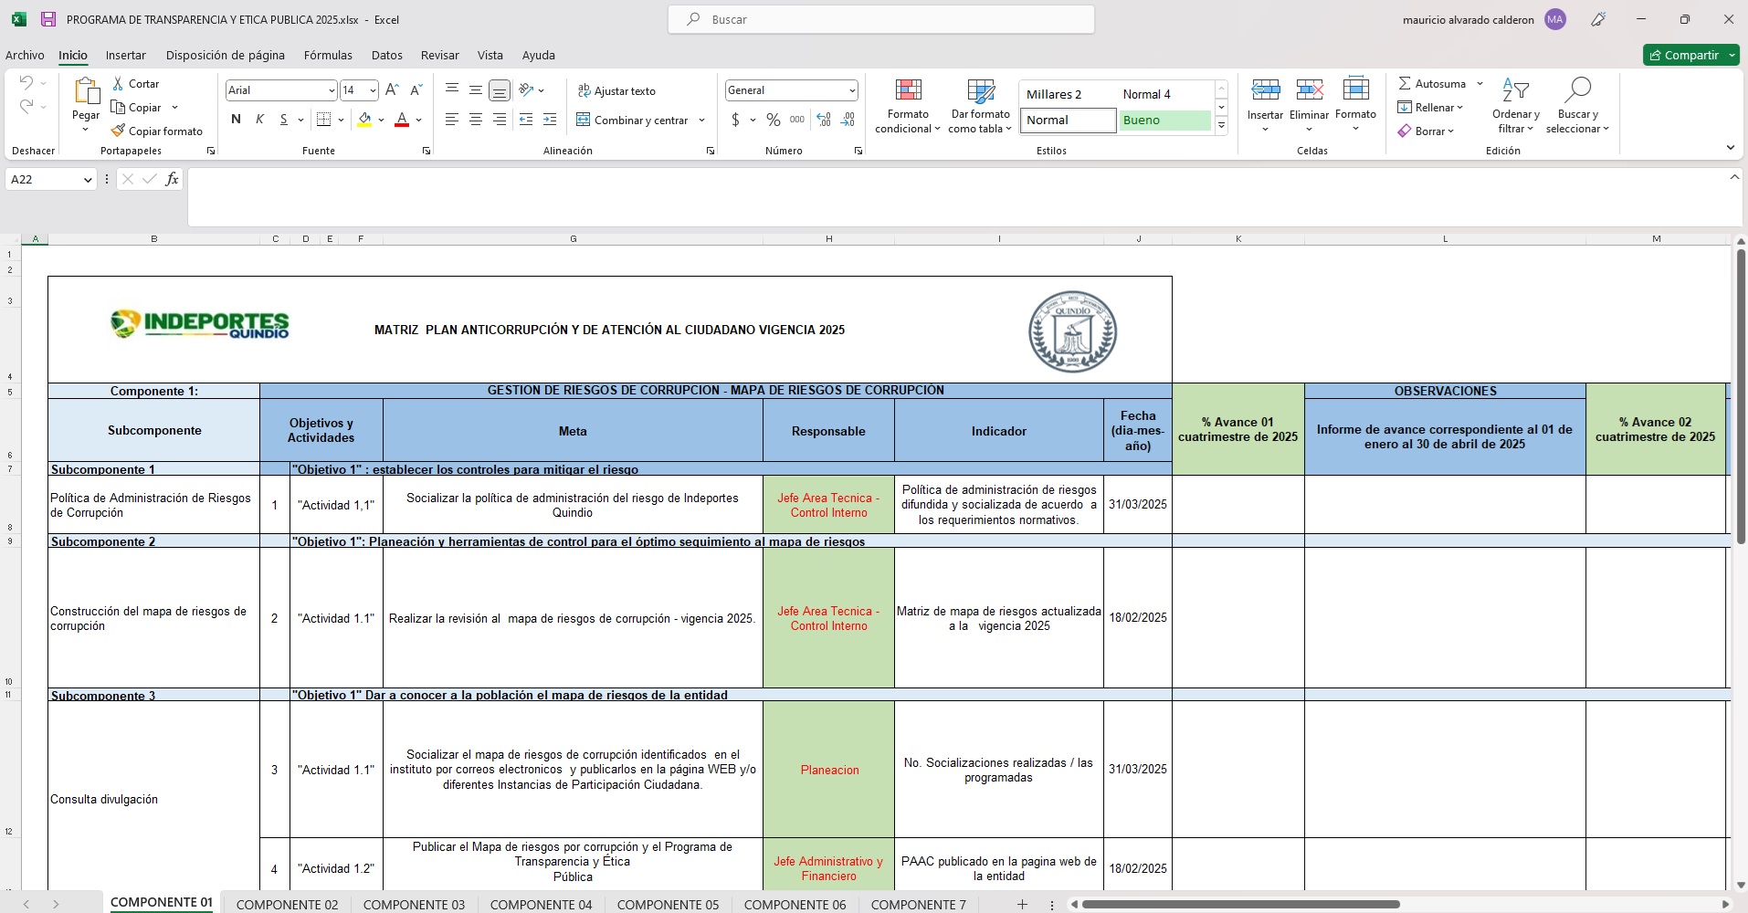Align text right horizontally
Screen dimensions: 1748x913
500,119
